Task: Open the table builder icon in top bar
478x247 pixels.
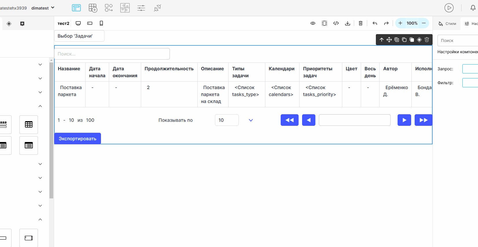Action: point(93,8)
